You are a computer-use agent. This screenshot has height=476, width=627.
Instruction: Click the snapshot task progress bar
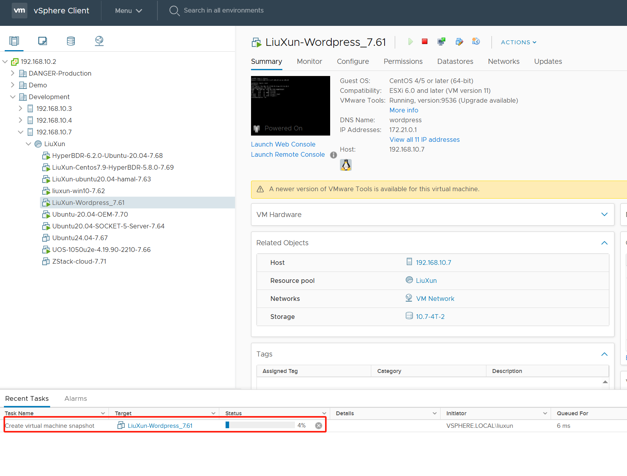(260, 425)
